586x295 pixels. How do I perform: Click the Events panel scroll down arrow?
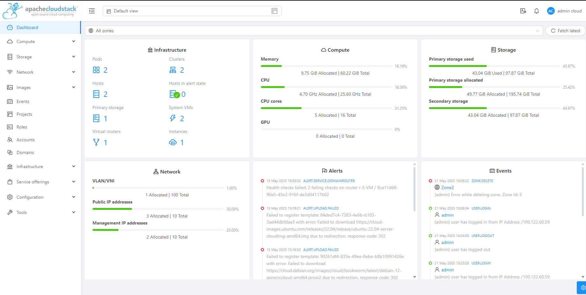(583, 277)
